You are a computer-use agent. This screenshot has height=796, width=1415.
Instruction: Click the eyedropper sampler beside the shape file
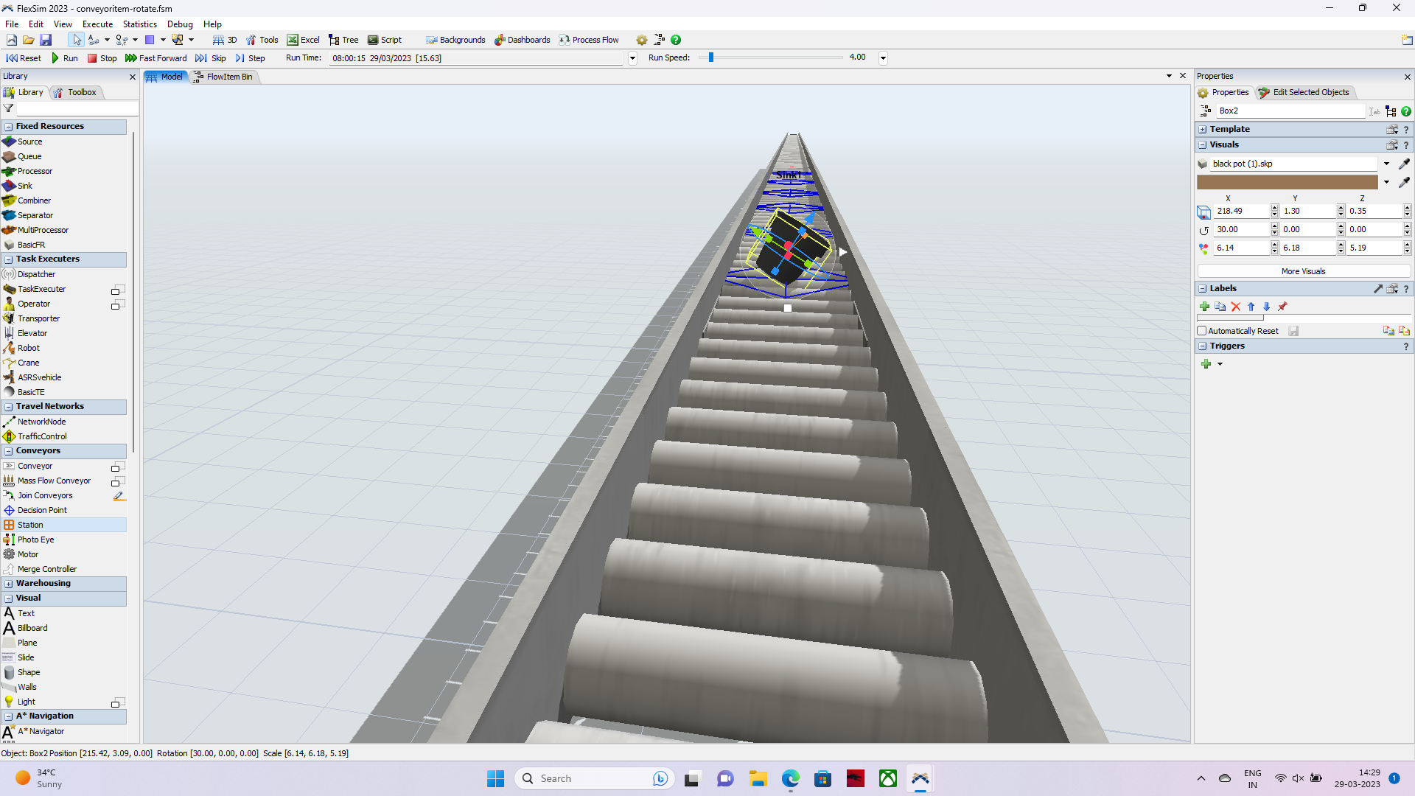pyautogui.click(x=1404, y=164)
